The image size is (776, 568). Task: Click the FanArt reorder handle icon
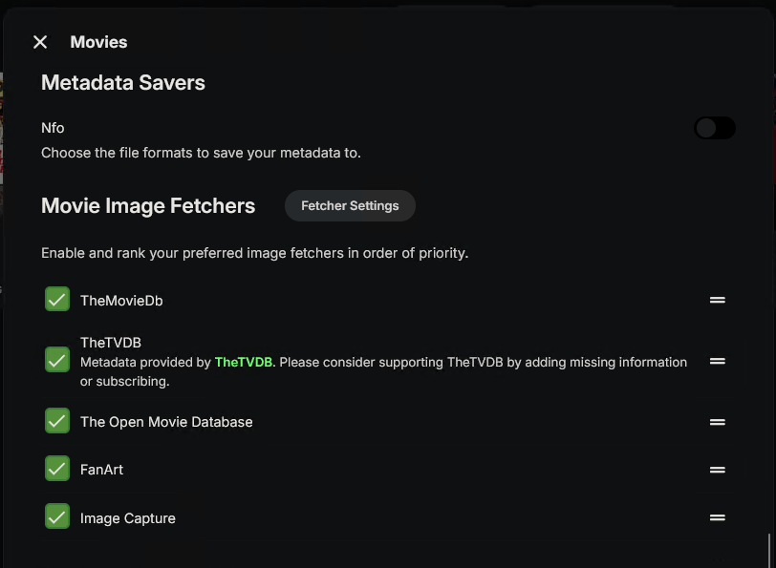point(718,470)
